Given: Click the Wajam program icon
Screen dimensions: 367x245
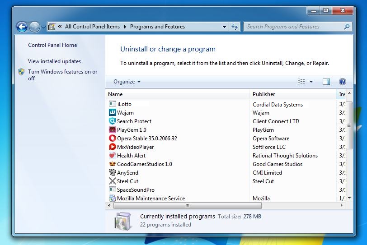Looking at the screenshot, I should 113,112.
